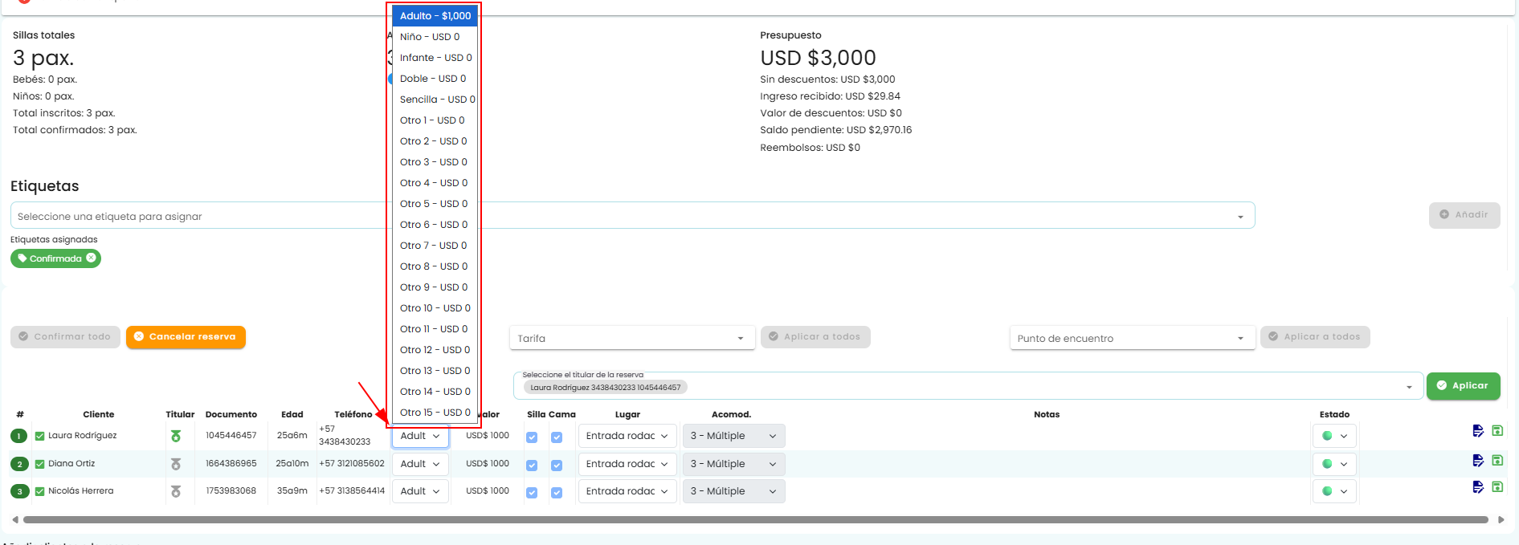Open the Tarifa dropdown
This screenshot has width=1519, height=545.
click(632, 338)
